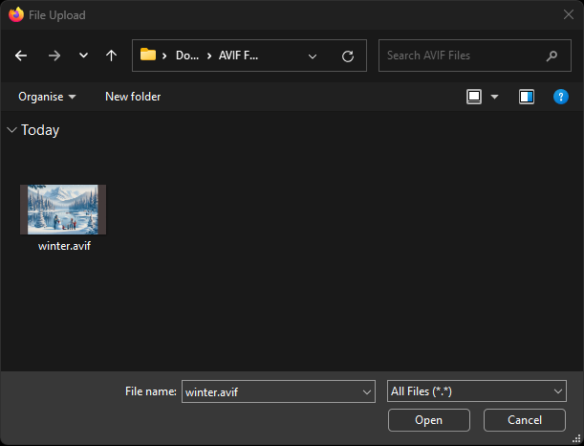
Task: Select the winter.avif thumbnail
Action: [x=63, y=210]
